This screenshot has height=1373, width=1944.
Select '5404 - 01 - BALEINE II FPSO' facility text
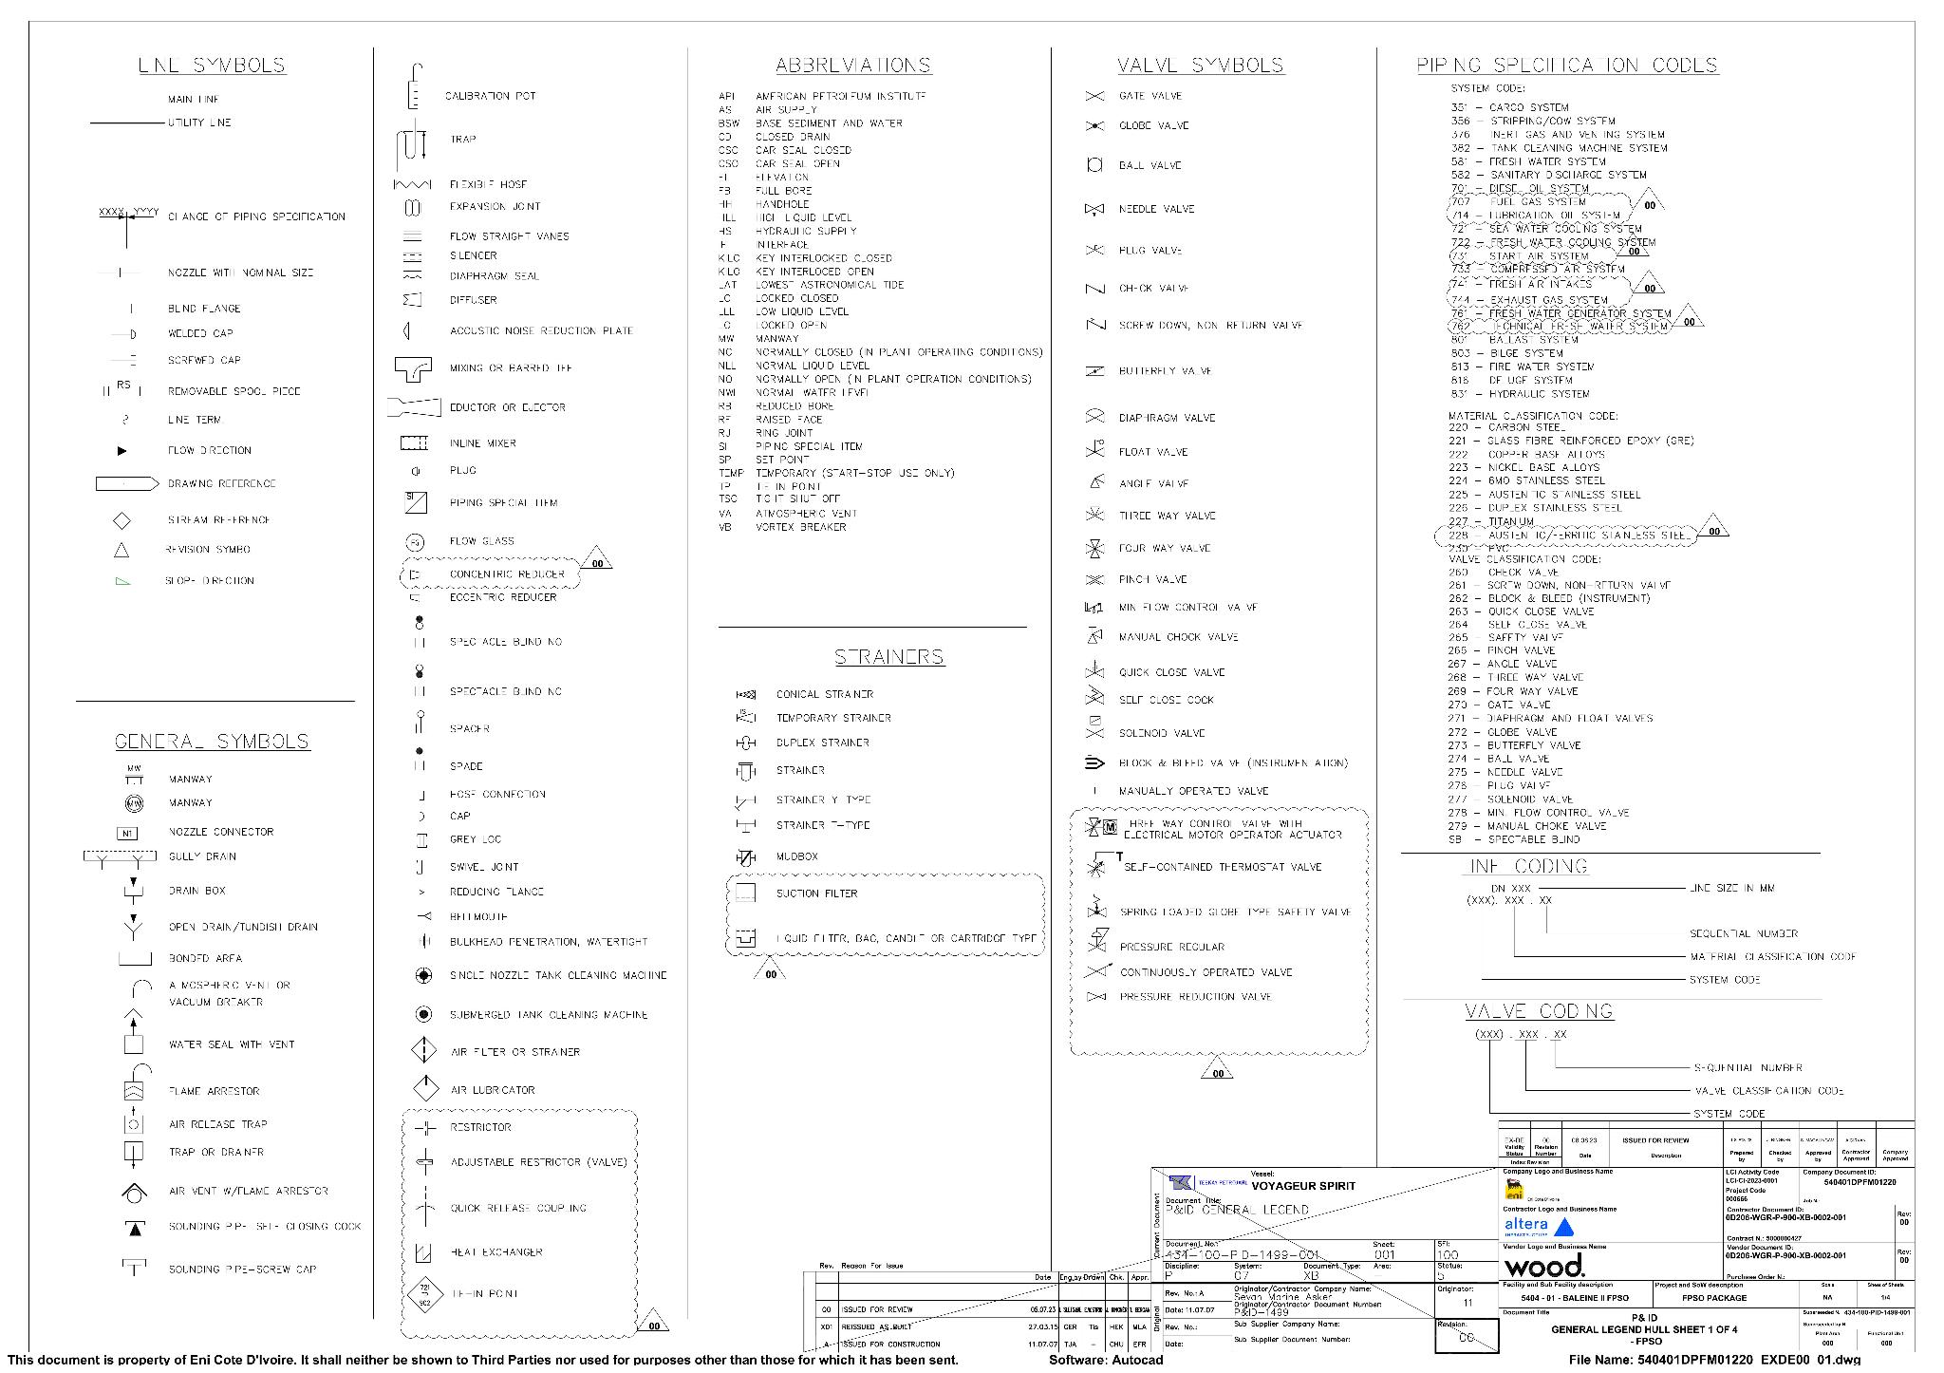pos(1574,1298)
